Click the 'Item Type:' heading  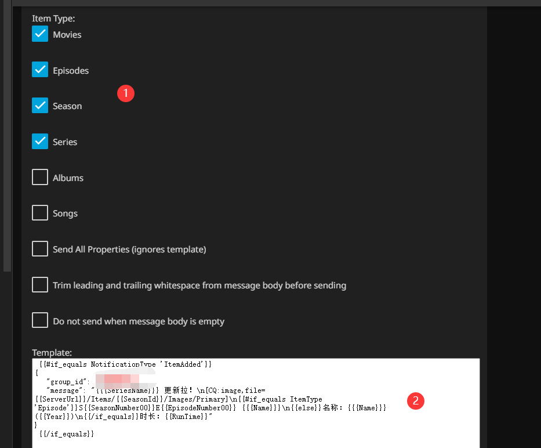tap(53, 19)
